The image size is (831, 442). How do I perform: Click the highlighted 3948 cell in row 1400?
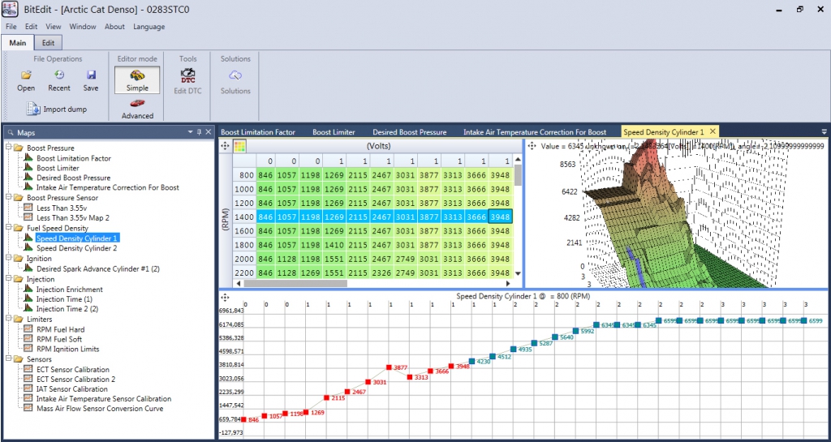tap(501, 217)
